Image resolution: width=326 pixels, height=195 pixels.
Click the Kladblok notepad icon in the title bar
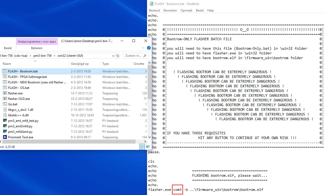151,4
